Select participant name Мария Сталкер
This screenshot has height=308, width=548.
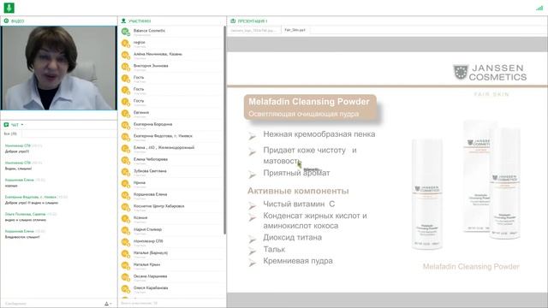point(147,229)
